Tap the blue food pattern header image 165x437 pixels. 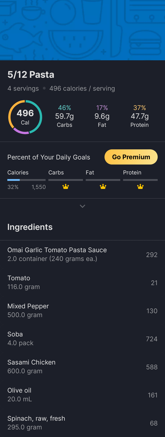coord(82,30)
